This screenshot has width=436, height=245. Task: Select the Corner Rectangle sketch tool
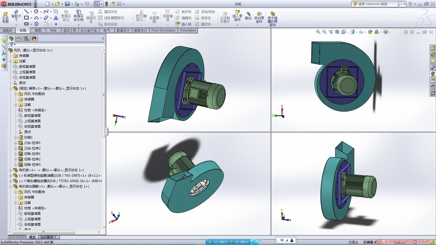coord(26,18)
